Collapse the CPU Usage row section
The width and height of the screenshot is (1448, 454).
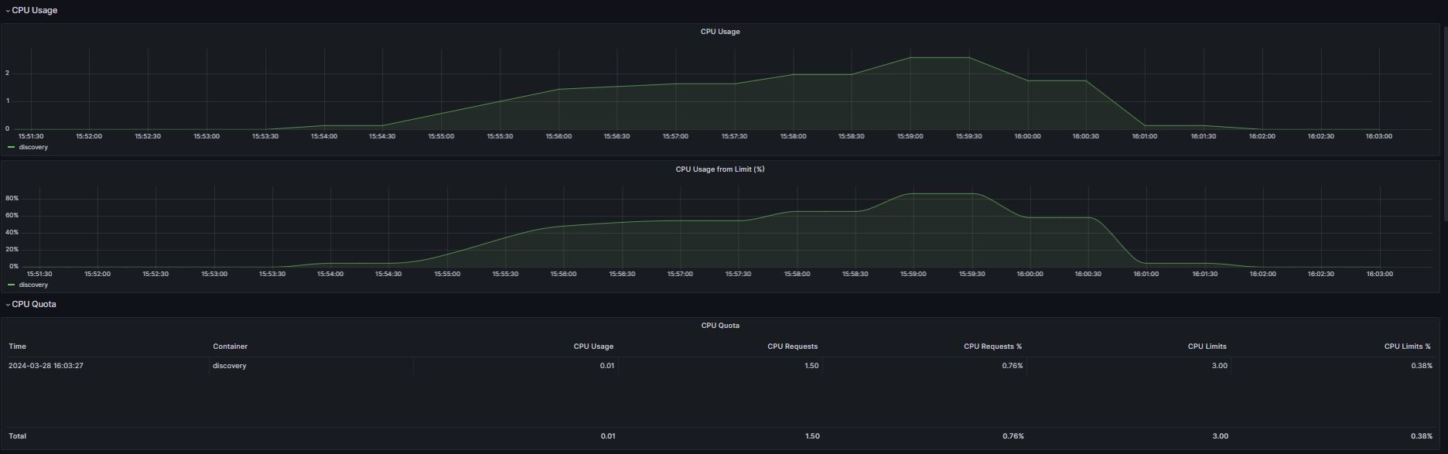point(31,10)
